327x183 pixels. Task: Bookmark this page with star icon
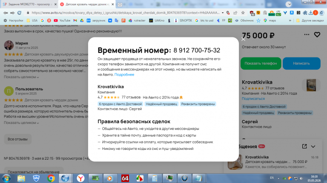(243, 13)
